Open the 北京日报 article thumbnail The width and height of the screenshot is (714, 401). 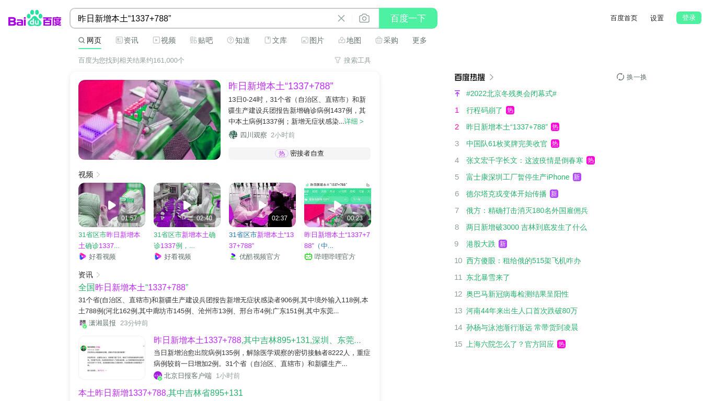click(112, 358)
